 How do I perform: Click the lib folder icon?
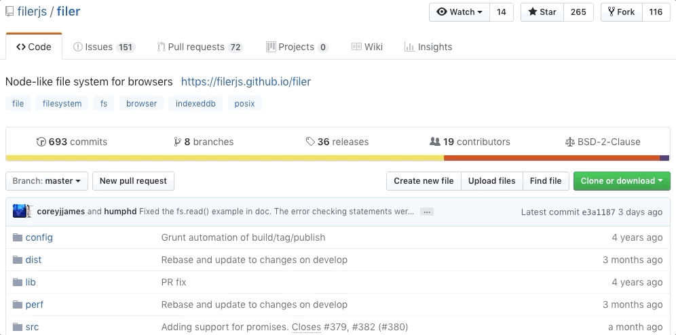click(x=18, y=282)
